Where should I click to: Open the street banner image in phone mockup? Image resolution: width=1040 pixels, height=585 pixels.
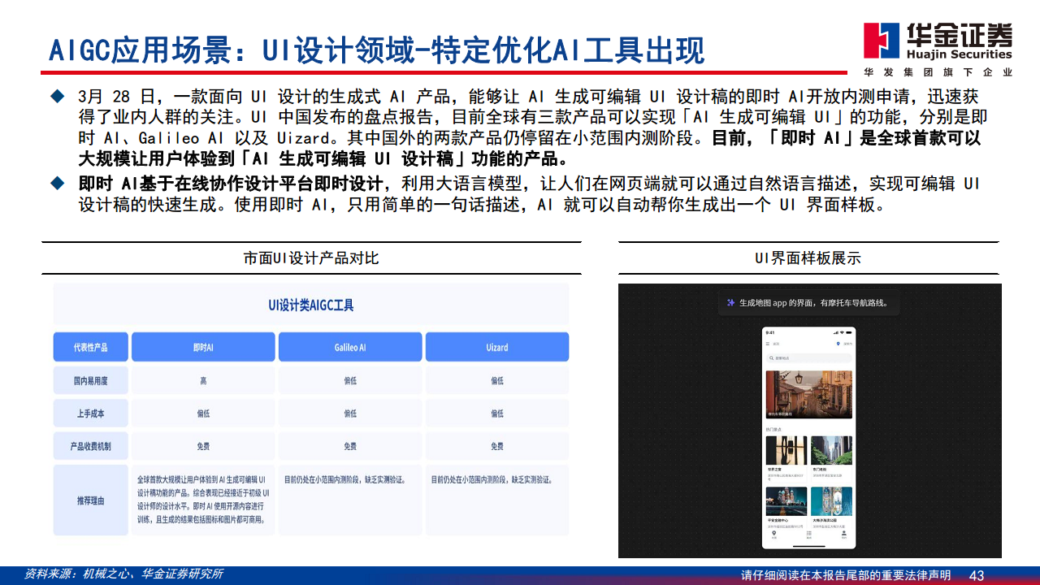click(809, 394)
